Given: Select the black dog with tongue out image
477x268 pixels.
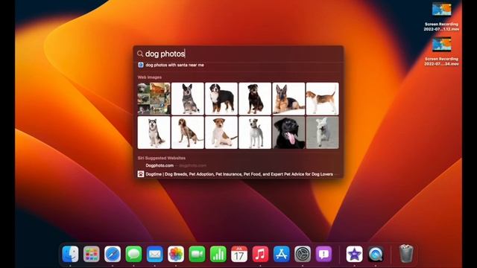Looking at the screenshot, I should pos(288,133).
